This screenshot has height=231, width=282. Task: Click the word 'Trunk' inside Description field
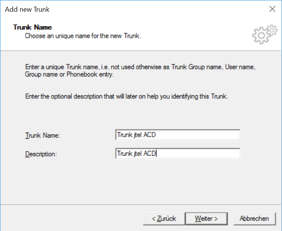pyautogui.click(x=125, y=153)
